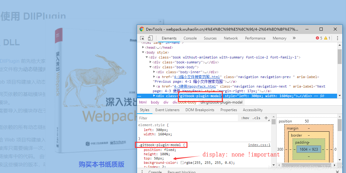Switch to the Elements tab

tap(169, 38)
